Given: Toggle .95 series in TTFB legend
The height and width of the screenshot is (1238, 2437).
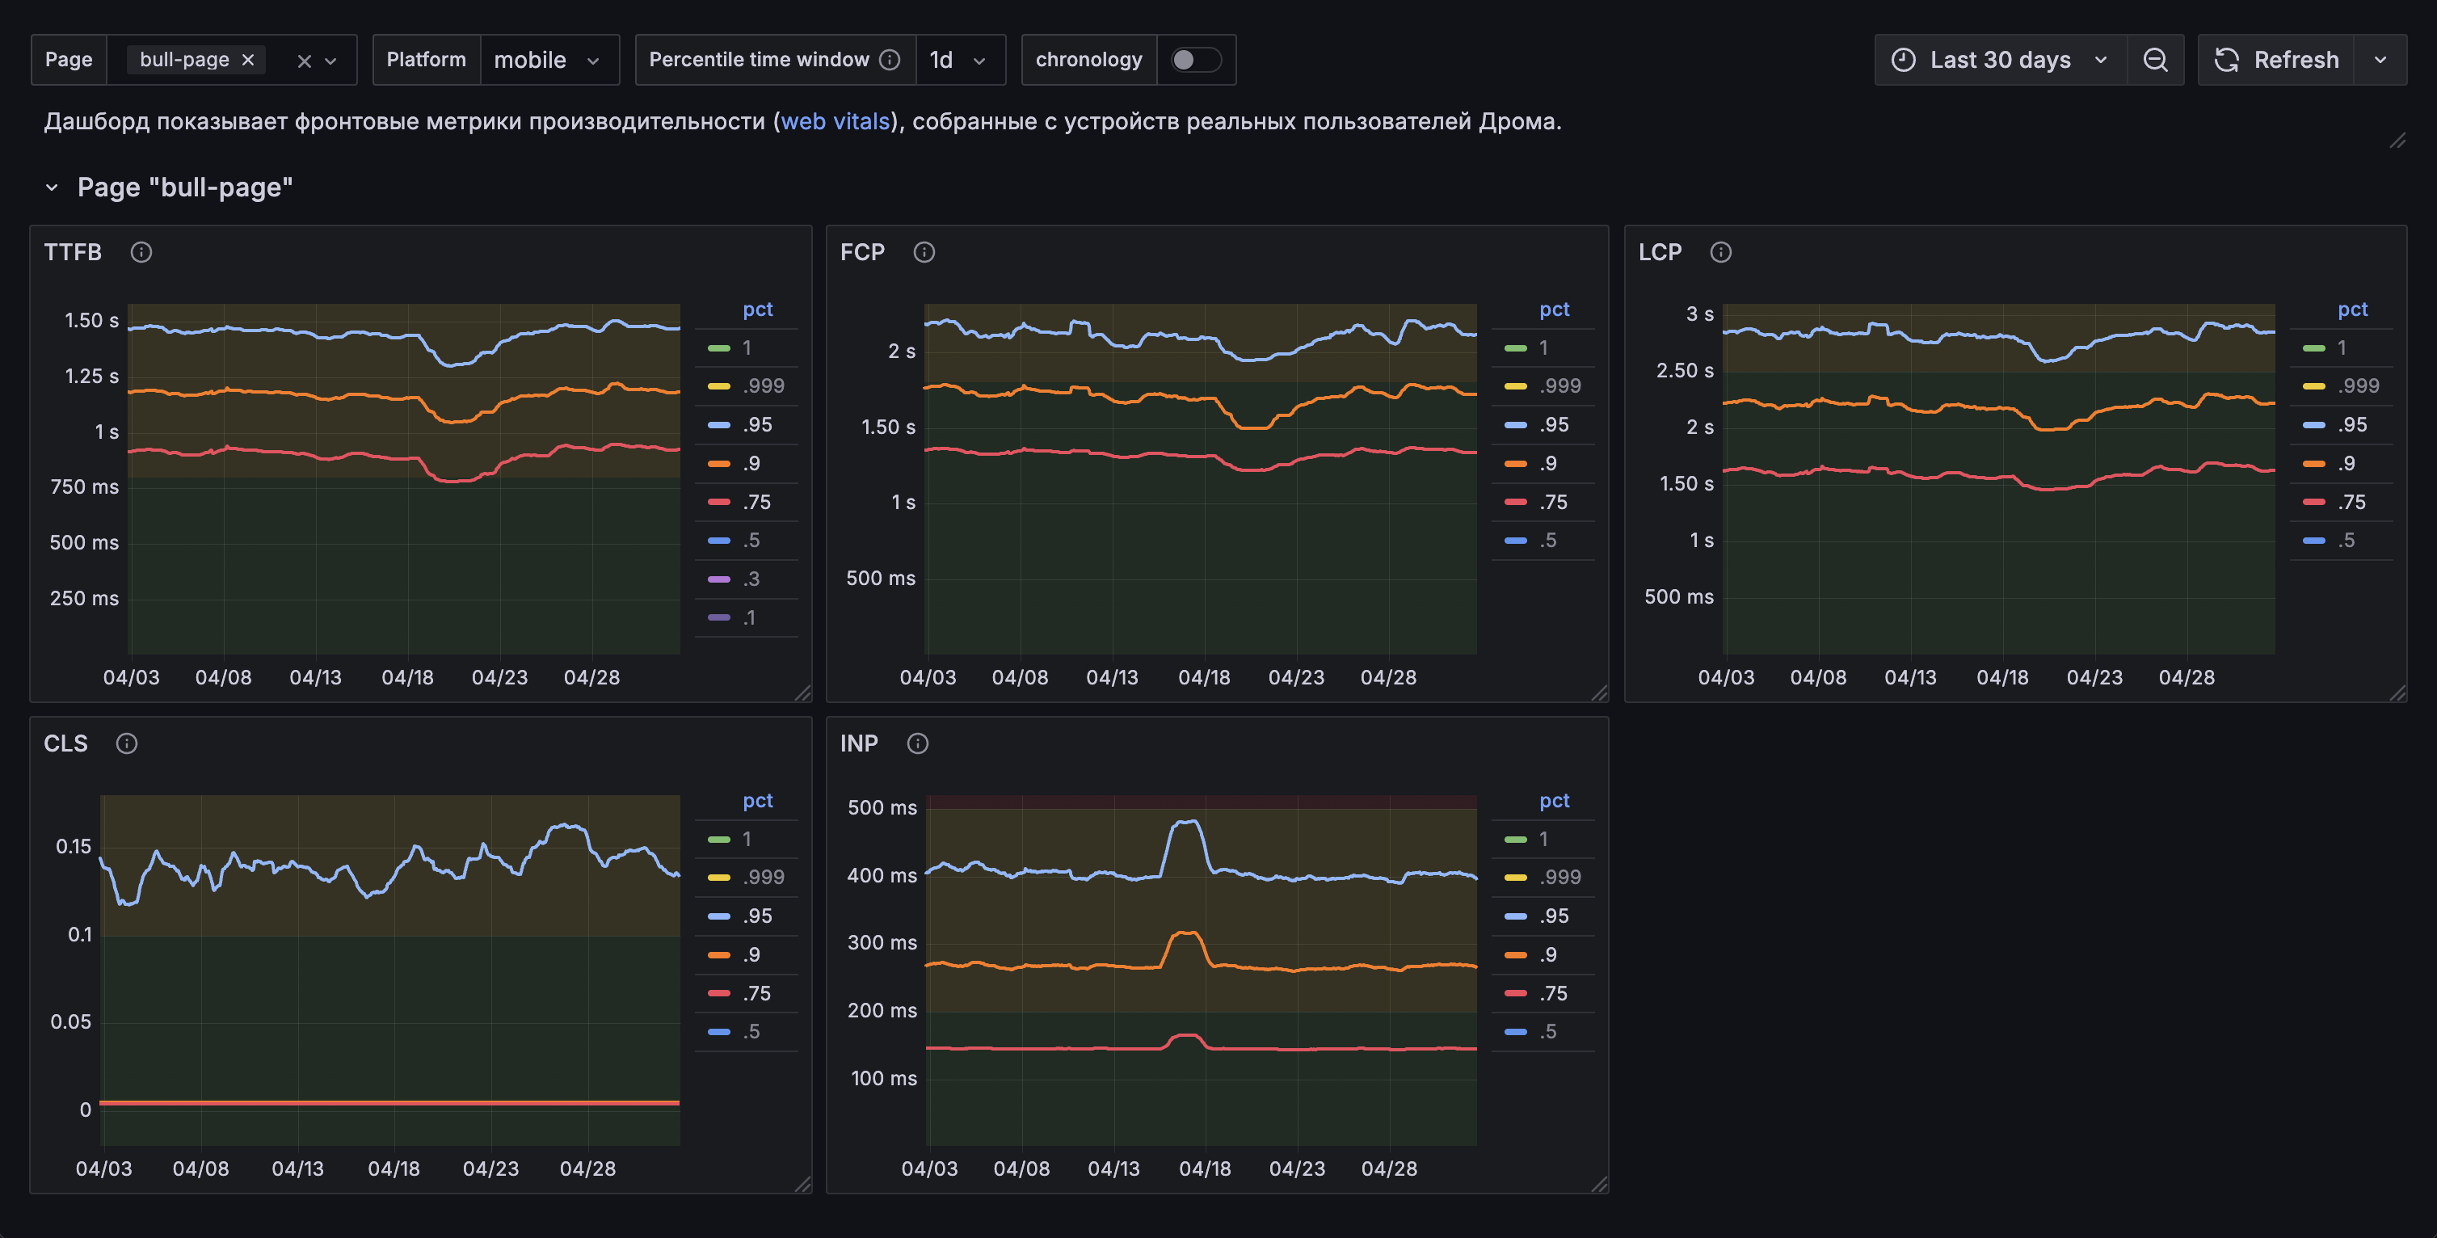Looking at the screenshot, I should [x=757, y=425].
